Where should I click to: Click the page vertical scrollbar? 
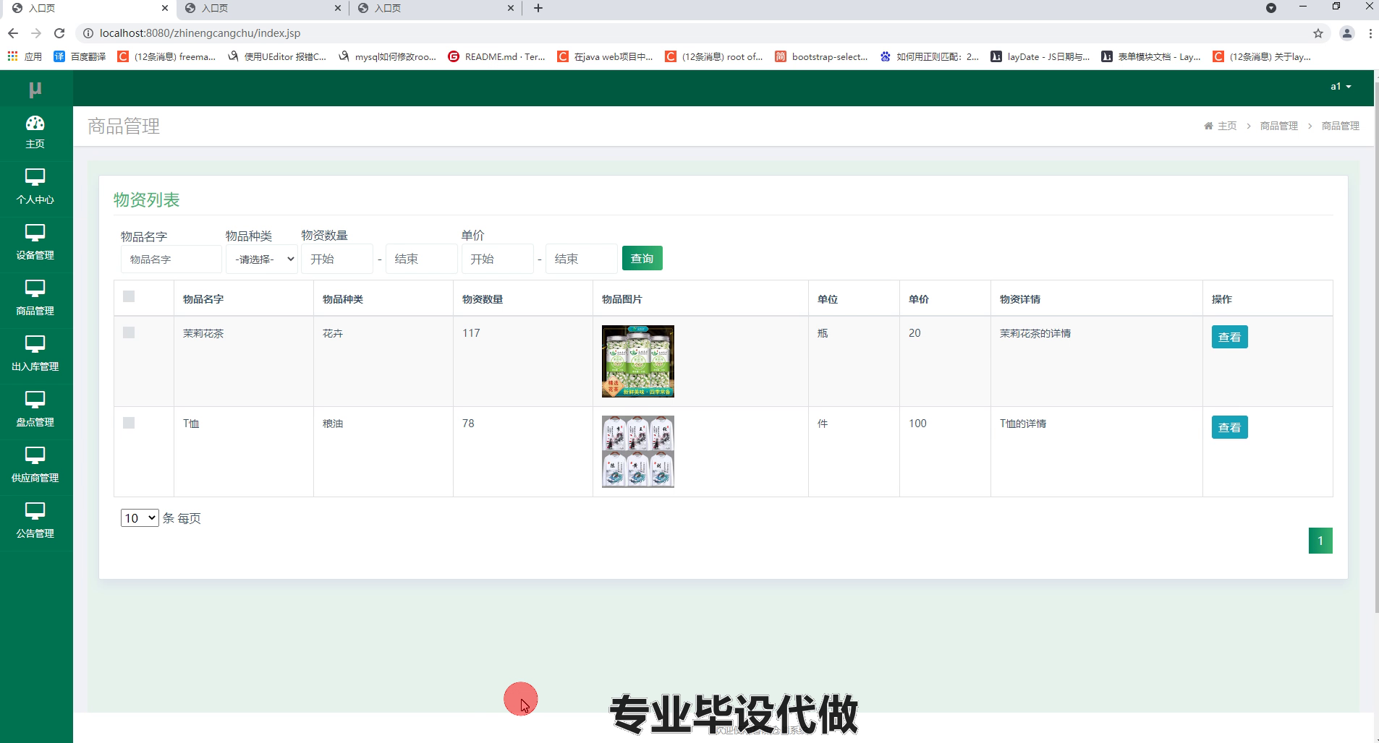(1376, 347)
